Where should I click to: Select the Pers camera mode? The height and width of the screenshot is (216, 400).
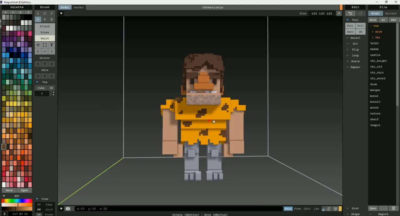pos(288,209)
